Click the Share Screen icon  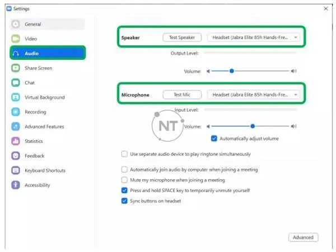(x=16, y=68)
